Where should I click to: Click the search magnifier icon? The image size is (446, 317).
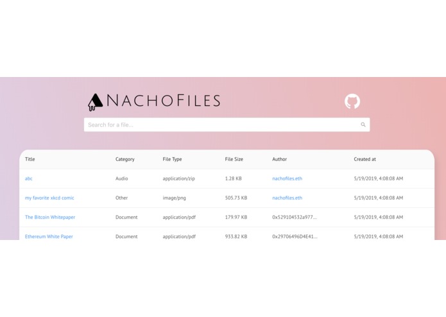[x=363, y=124]
